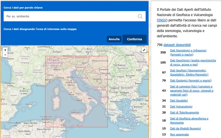Open Dati di campioni fisici link
221x138 pixels.
(x=192, y=90)
